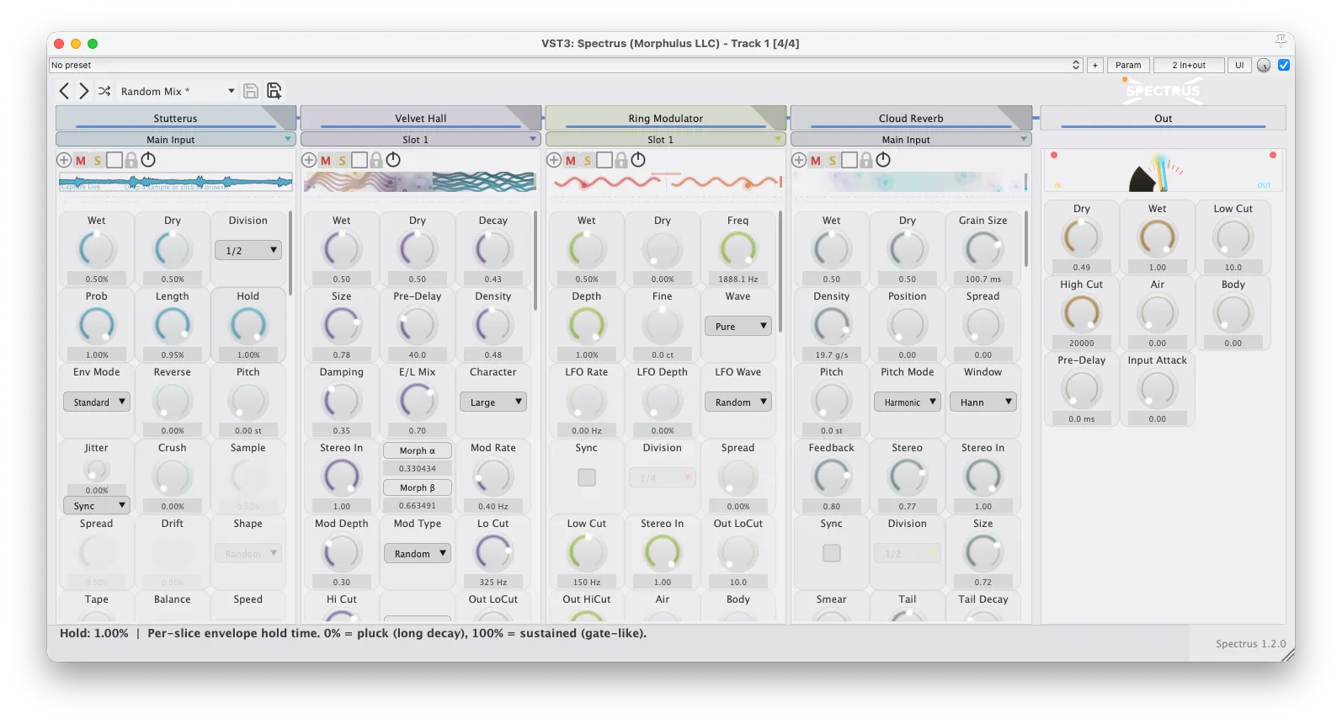Select the Ring Modulator module tab
Image resolution: width=1342 pixels, height=724 pixels.
[x=665, y=118]
